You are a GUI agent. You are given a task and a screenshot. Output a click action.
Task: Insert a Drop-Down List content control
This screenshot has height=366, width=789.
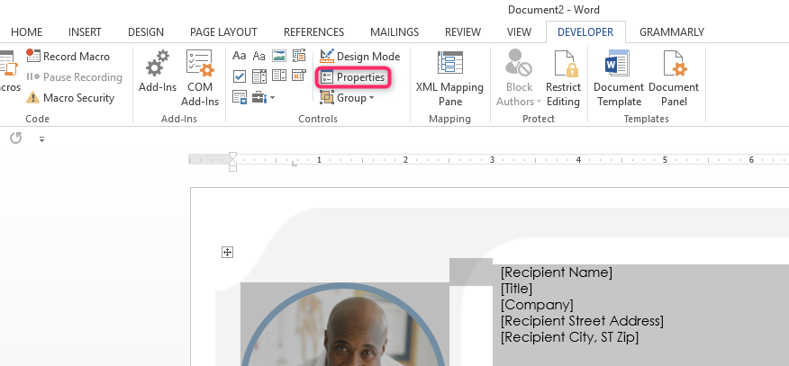point(279,76)
